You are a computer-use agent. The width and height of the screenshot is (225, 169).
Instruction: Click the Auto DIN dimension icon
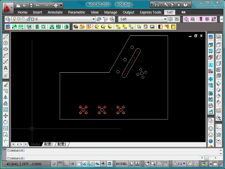point(8,27)
